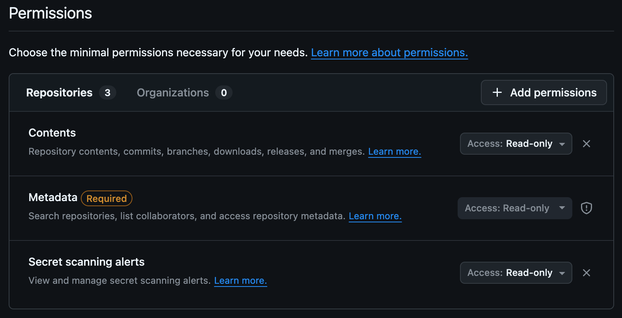Click the Required badge beside Metadata

pos(106,198)
